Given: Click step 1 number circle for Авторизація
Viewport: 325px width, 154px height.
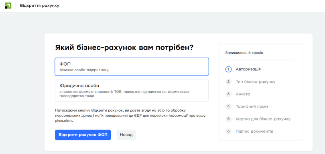Looking at the screenshot, I should pyautogui.click(x=228, y=69).
